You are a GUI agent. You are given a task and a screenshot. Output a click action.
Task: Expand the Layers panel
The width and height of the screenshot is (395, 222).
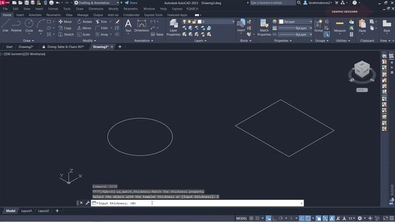(200, 41)
